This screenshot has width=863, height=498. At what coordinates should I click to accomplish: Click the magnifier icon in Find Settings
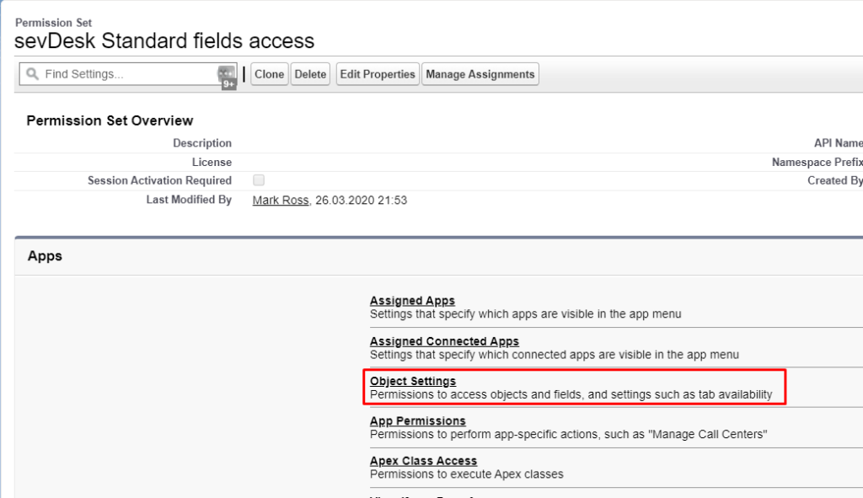coord(32,74)
